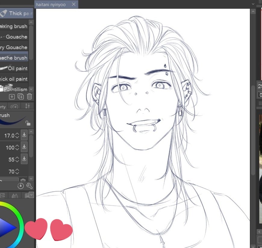Adjust the stepper arrows beside 55
Image resolution: width=262 pixels, height=248 pixels.
pyautogui.click(x=17, y=160)
